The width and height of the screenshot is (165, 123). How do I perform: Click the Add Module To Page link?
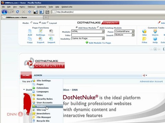[100, 43]
